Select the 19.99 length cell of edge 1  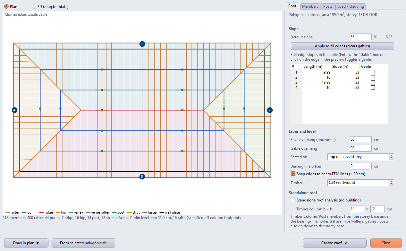(317, 72)
